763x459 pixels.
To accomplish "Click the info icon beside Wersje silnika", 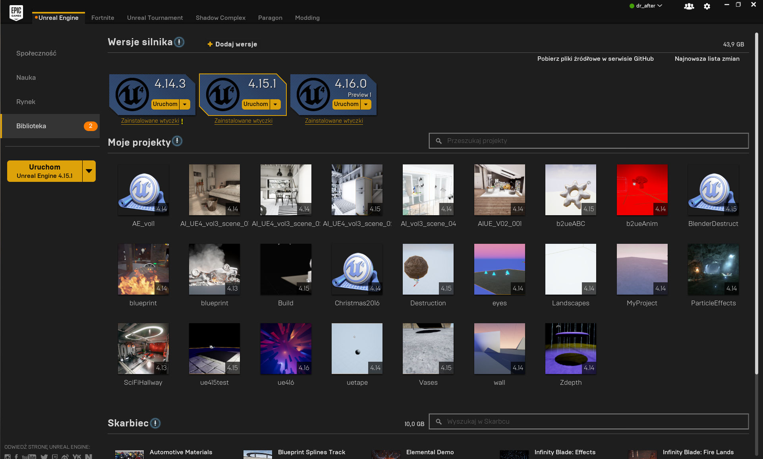I will 179,42.
